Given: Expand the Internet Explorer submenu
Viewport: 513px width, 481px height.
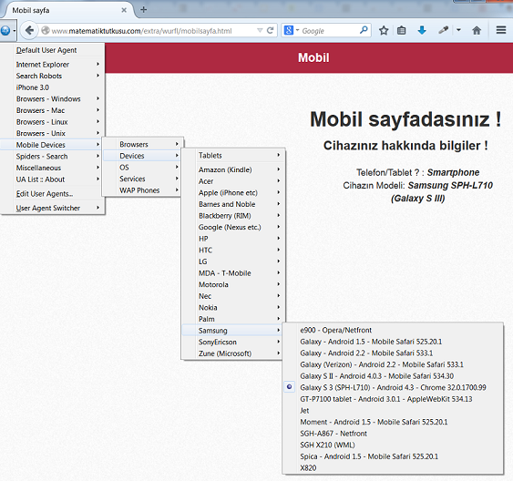Looking at the screenshot, I should click(x=53, y=65).
